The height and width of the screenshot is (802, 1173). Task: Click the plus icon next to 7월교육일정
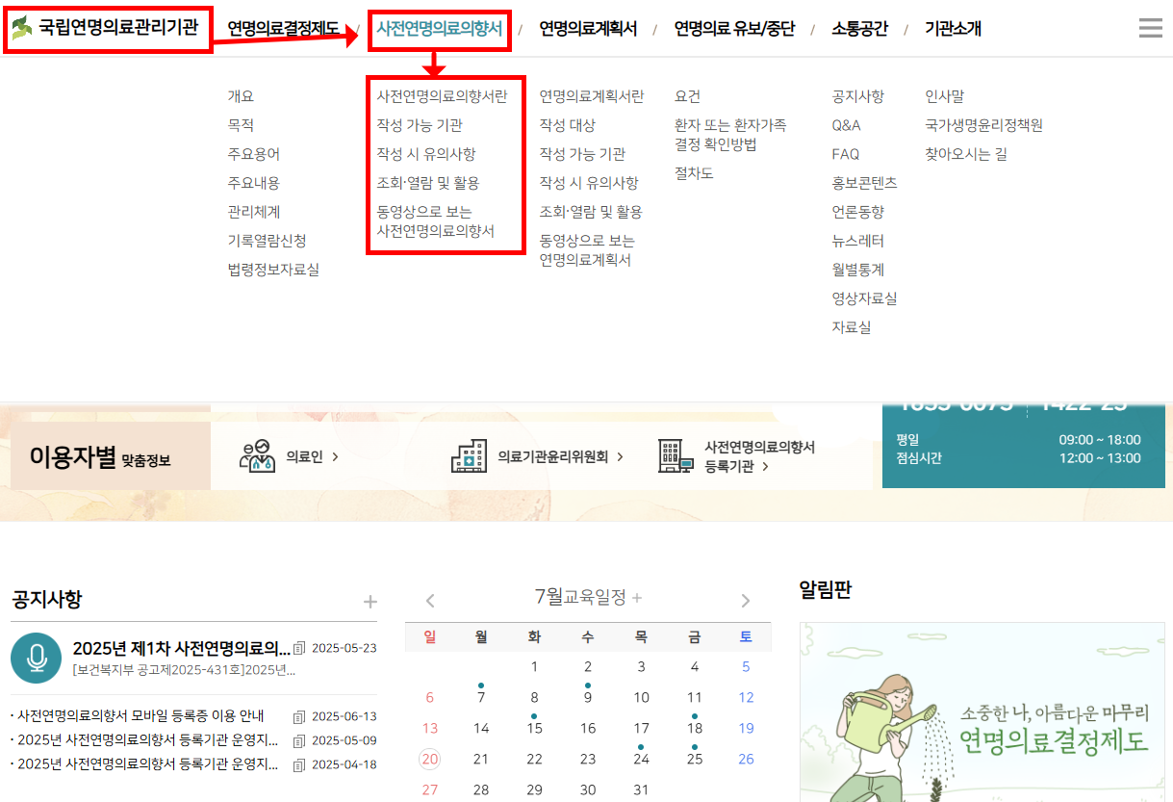(637, 598)
